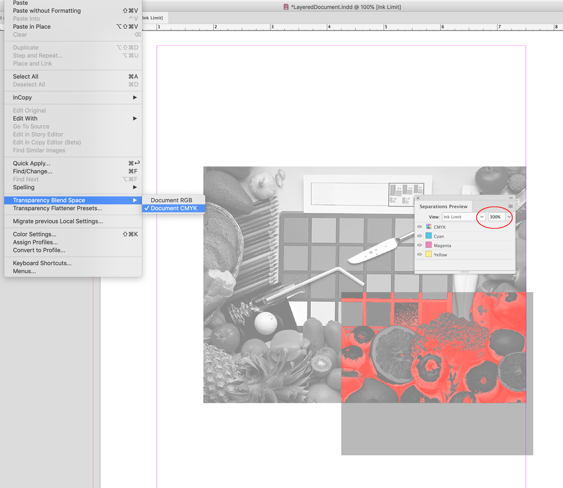Open the 300% ink limit dropdown arrow

(x=509, y=217)
